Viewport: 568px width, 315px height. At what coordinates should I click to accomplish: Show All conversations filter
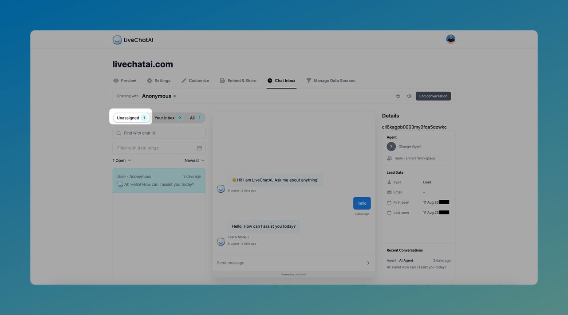(196, 118)
